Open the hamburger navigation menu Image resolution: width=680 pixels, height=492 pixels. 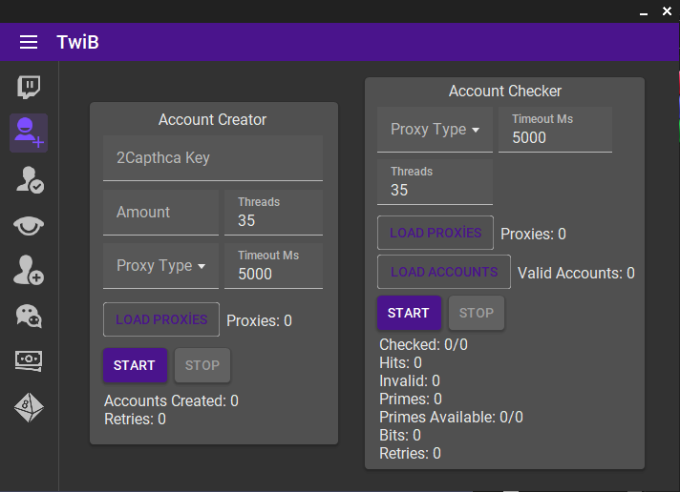point(29,42)
